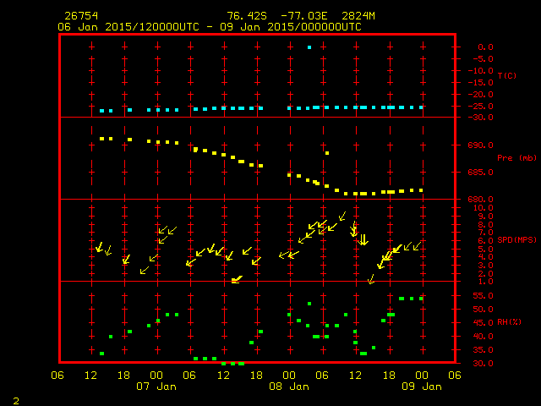Click the RH(%) axis label
This screenshot has width=541, height=406.
point(509,321)
